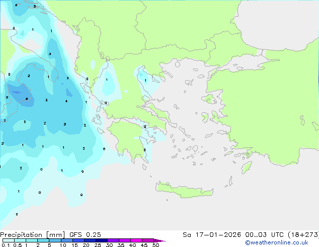The image size is (319, 247).
Task: Click the date text 'Sa 17-01-2026'
Action: 212,235
